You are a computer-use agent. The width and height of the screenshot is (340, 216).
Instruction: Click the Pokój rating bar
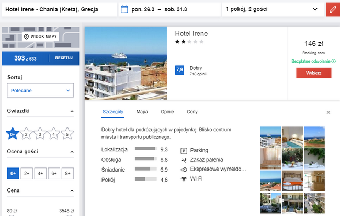click(146, 179)
